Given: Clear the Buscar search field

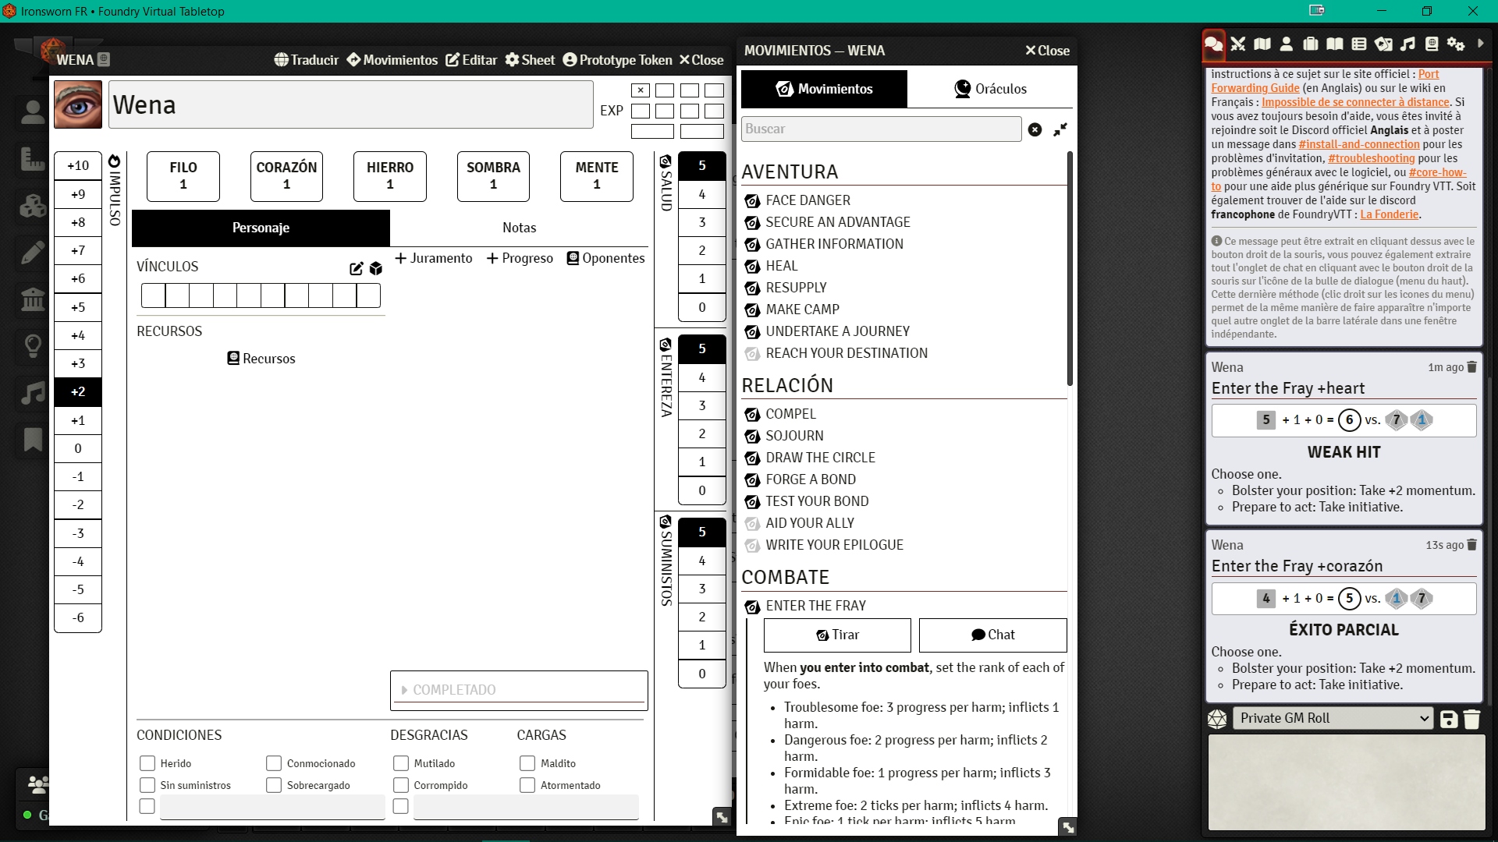Looking at the screenshot, I should coord(1035,129).
